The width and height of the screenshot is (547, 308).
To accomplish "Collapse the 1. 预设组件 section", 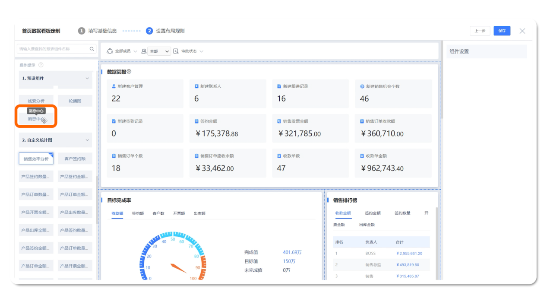I will click(87, 79).
